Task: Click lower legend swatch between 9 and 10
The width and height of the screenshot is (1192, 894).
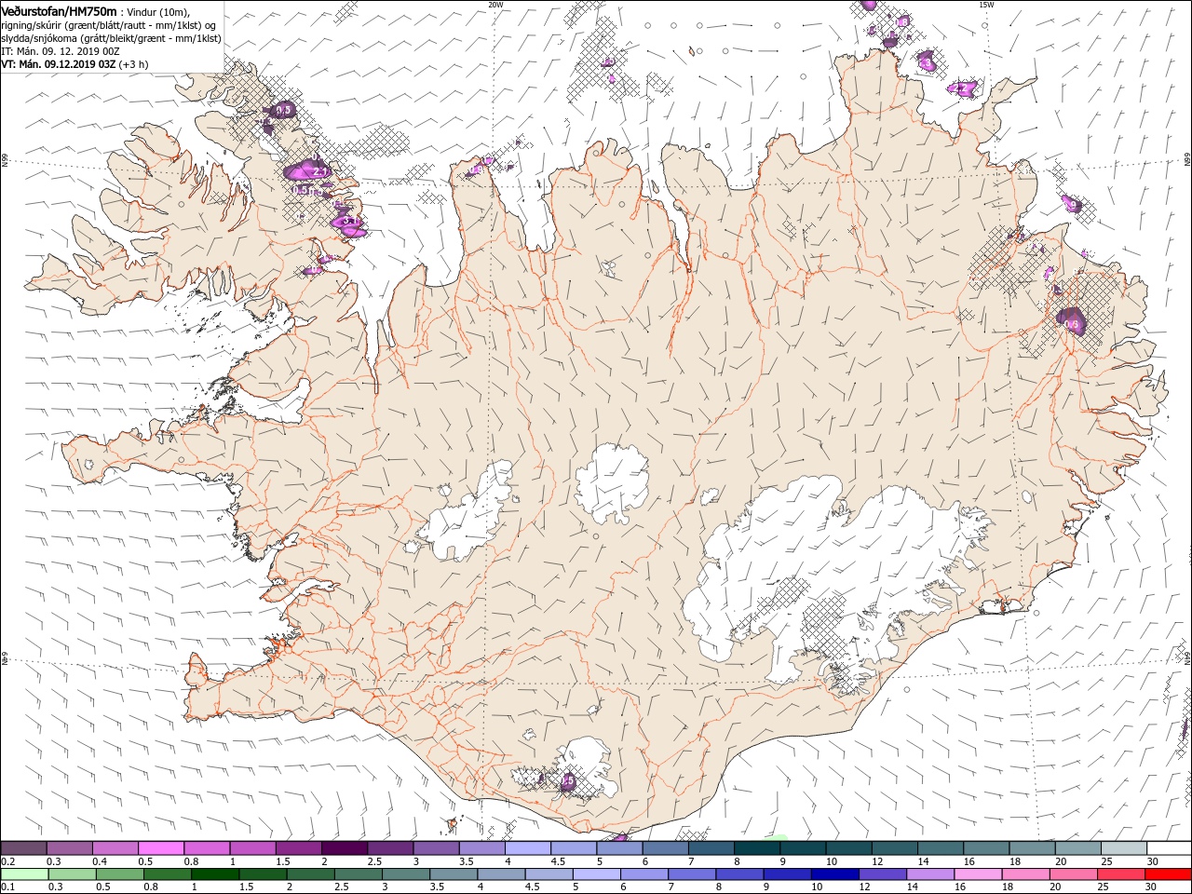Action: 787,875
